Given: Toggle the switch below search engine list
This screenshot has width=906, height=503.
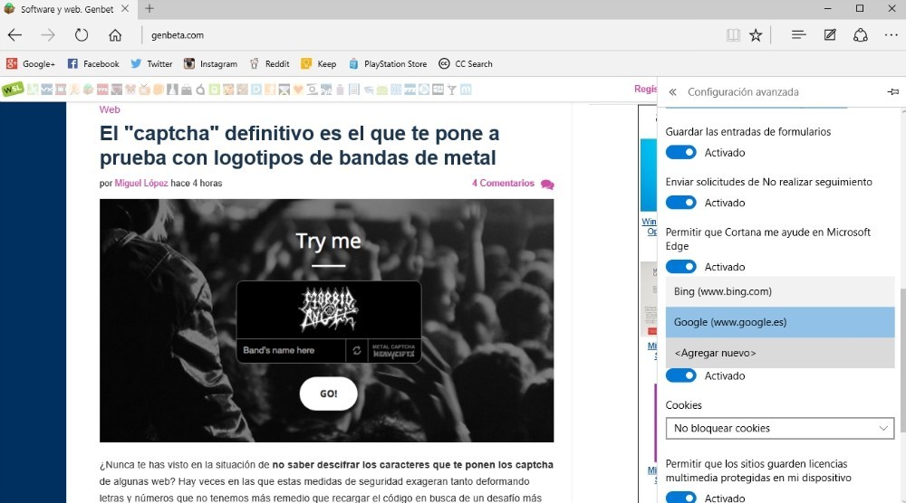Looking at the screenshot, I should pyautogui.click(x=680, y=375).
